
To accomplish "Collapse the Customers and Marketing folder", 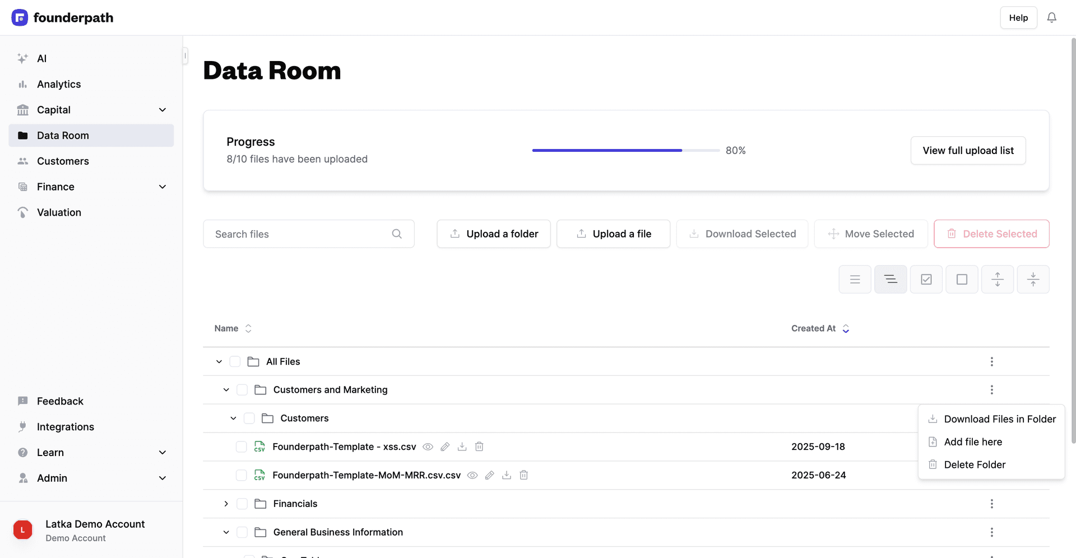I will [x=226, y=389].
